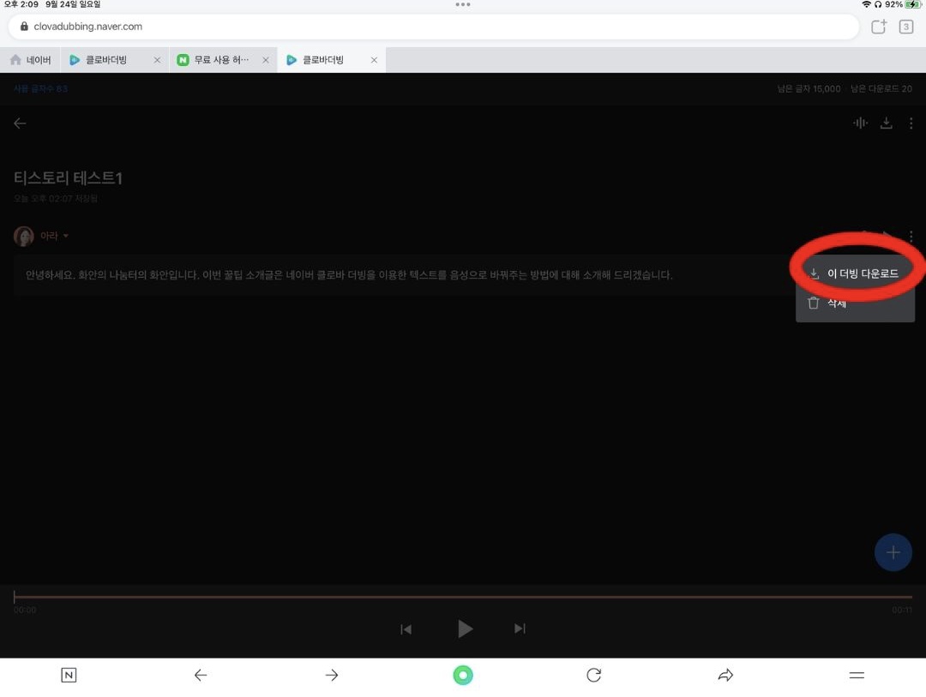Click the project title 티스토리 테스트1
This screenshot has width=926, height=697.
68,177
